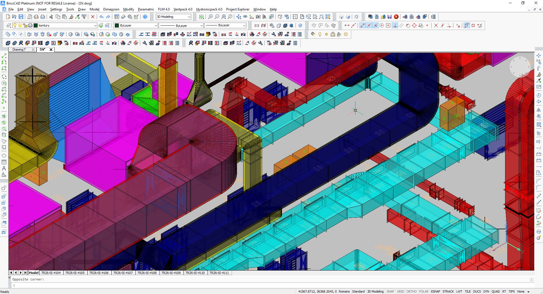Screen dimensions: 543x294
Task: Click the Romans text style field
Action: (344, 291)
